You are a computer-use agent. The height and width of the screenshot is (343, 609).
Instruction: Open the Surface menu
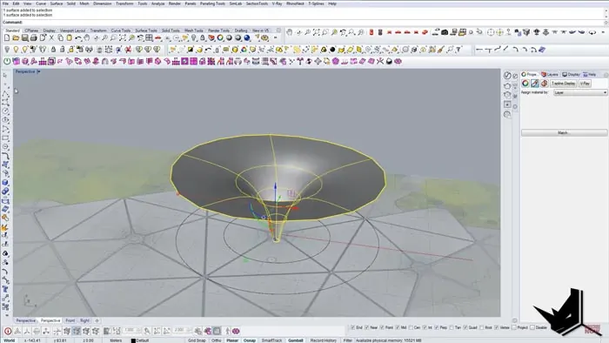pos(57,3)
